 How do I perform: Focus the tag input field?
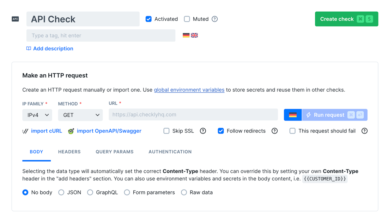[x=101, y=35]
